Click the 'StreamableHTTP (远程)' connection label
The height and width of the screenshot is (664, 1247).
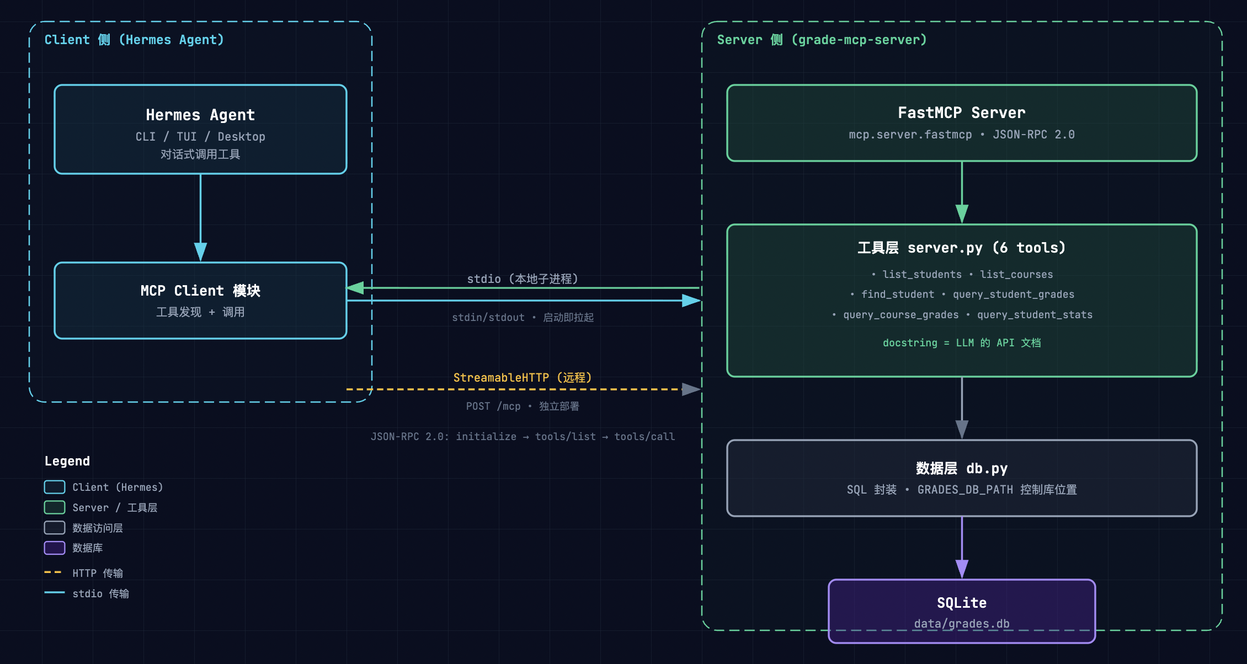(523, 378)
